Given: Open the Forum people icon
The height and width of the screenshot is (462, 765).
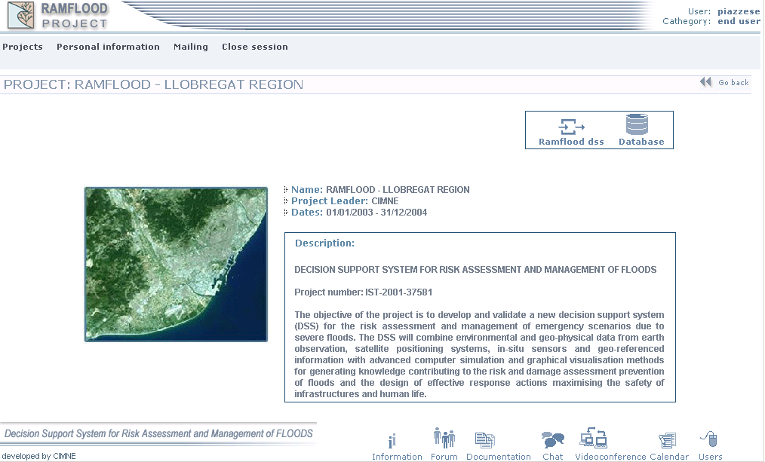Looking at the screenshot, I should [444, 438].
